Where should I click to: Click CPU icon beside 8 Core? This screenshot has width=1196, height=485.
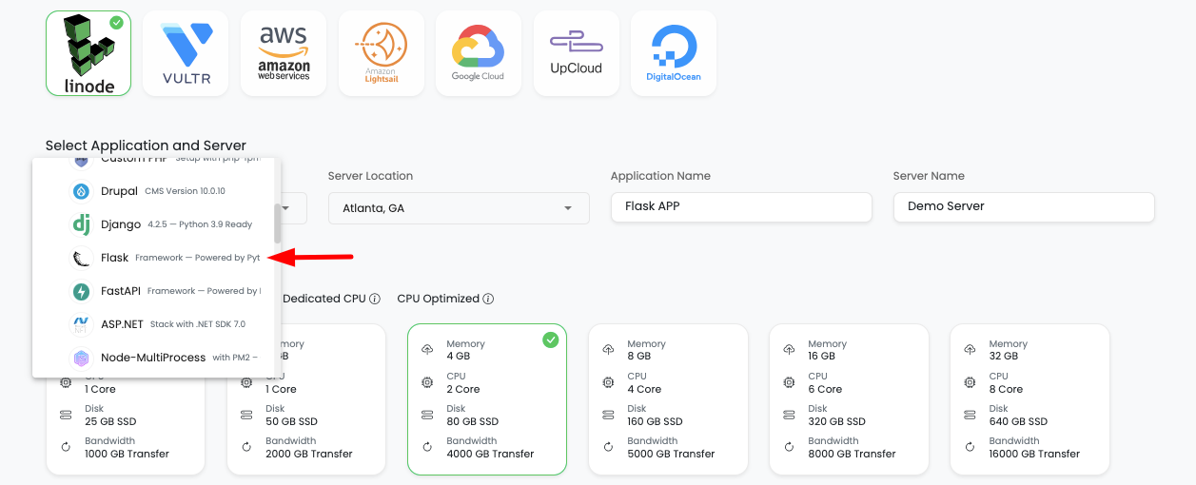970,382
